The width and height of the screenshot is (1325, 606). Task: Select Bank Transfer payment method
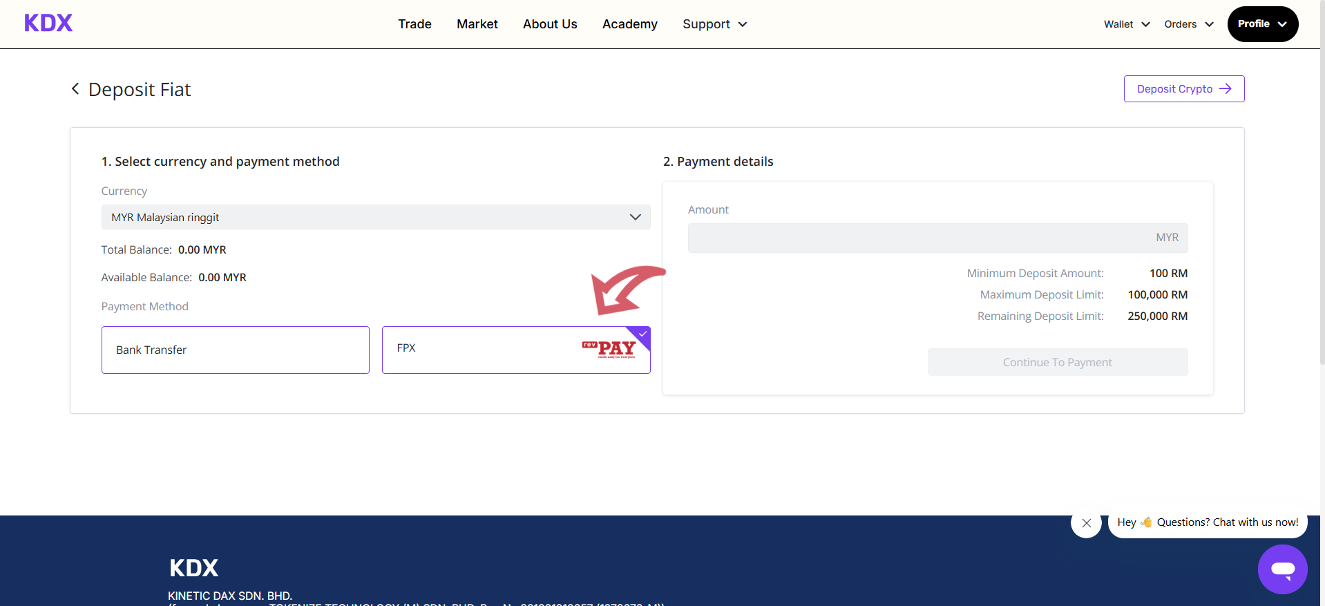coord(236,350)
